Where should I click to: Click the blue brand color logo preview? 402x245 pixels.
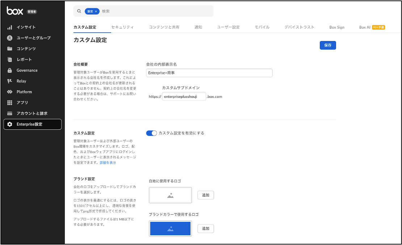[170, 229]
